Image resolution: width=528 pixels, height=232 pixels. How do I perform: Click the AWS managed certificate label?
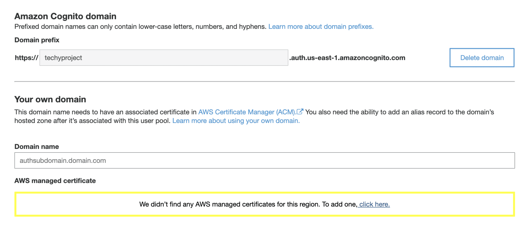point(55,181)
